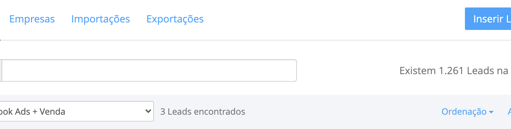This screenshot has width=511, height=129.
Task: Click the partial link right of Ordenação
Action: pyautogui.click(x=509, y=112)
